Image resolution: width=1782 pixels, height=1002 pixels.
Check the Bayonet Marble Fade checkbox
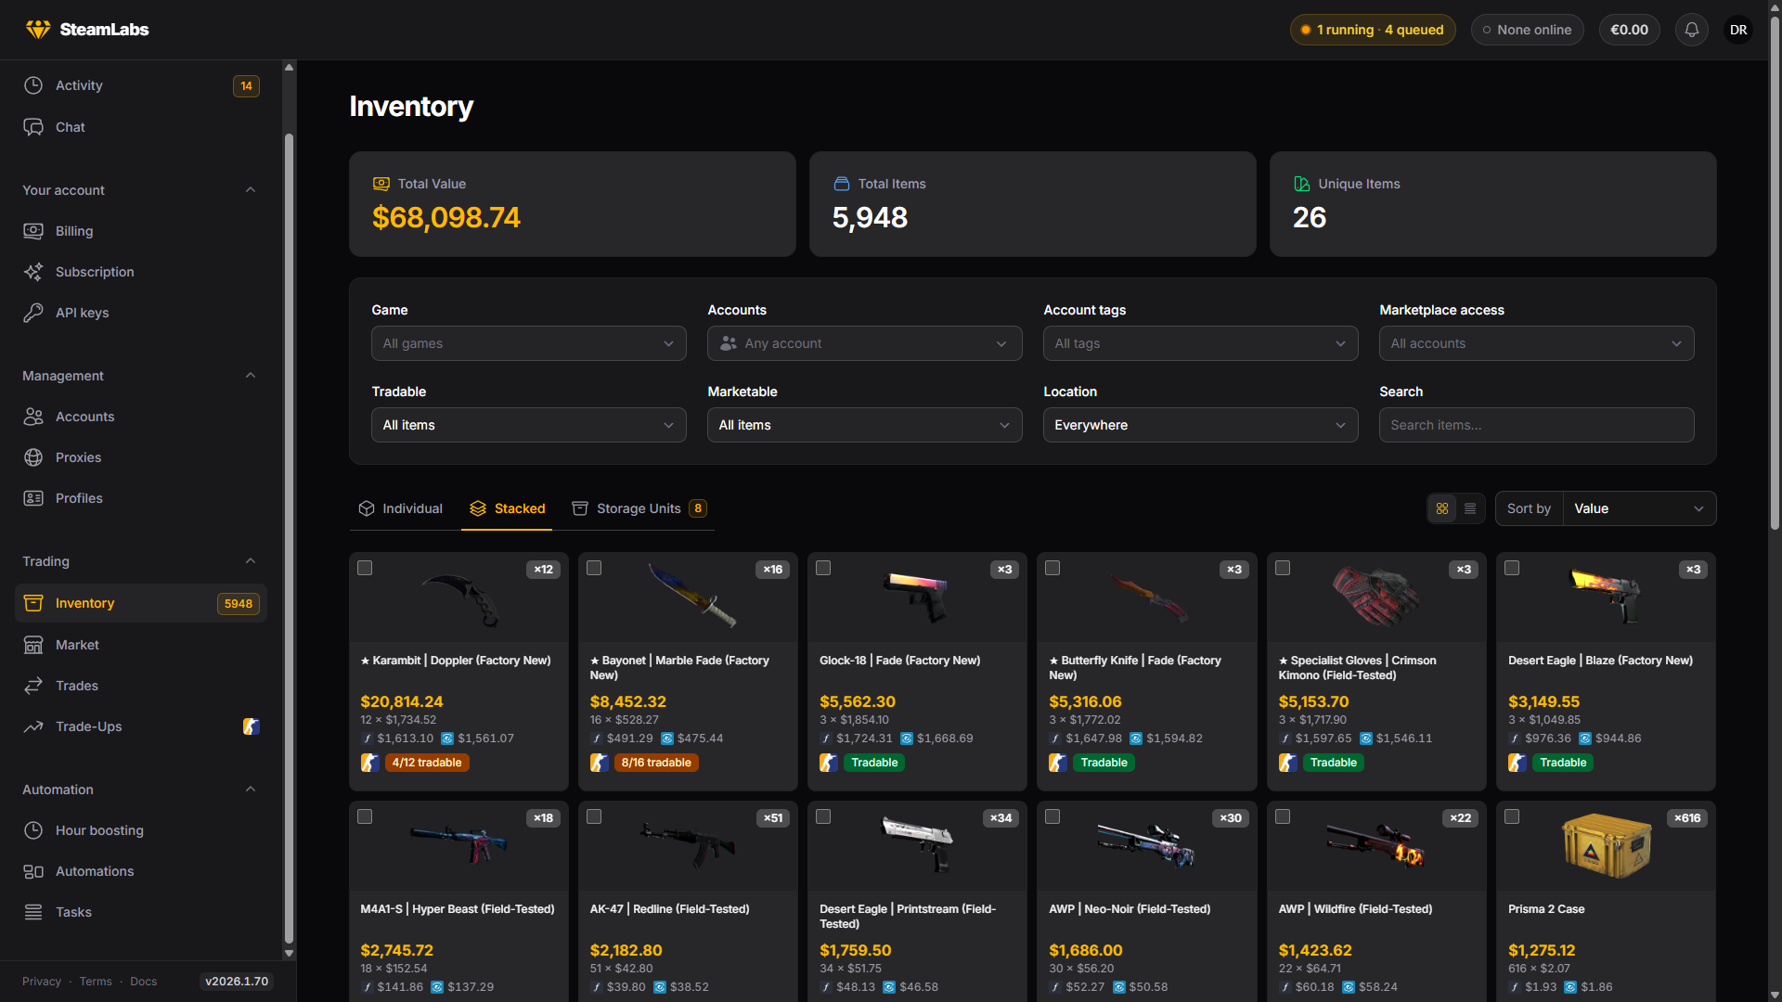[594, 568]
